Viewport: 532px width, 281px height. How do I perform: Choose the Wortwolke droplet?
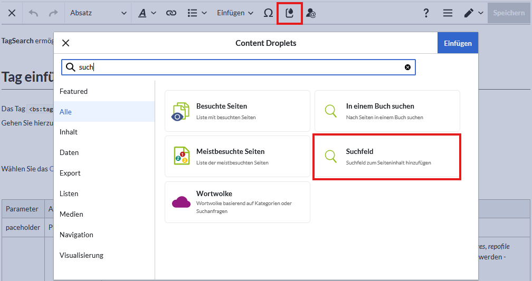click(x=237, y=202)
